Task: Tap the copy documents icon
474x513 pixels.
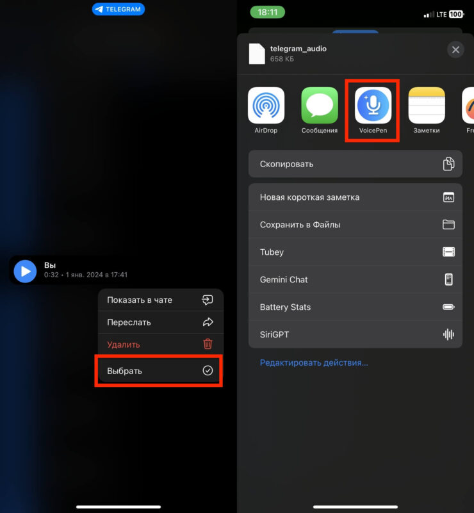Action: point(448,164)
